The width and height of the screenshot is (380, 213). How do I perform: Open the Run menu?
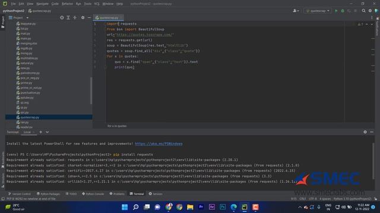pos(78,4)
